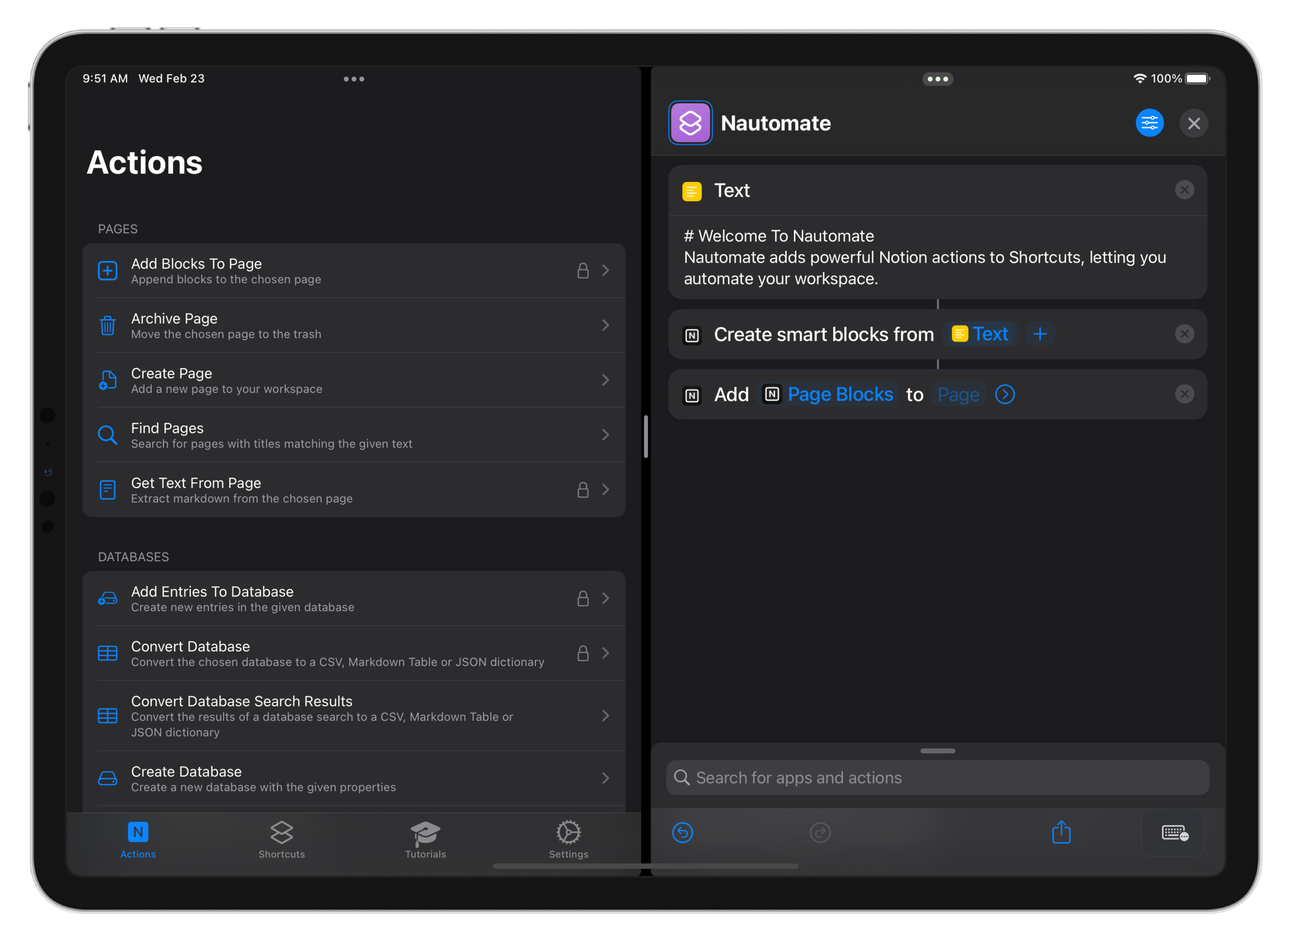Tap the Notion icon on Create smart blocks
Image resolution: width=1292 pixels, height=943 pixels.
pyautogui.click(x=692, y=334)
